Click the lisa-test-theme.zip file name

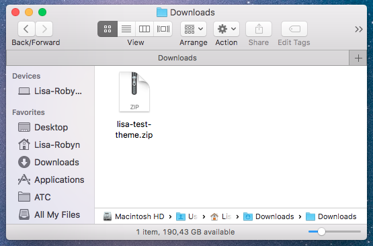(134, 130)
